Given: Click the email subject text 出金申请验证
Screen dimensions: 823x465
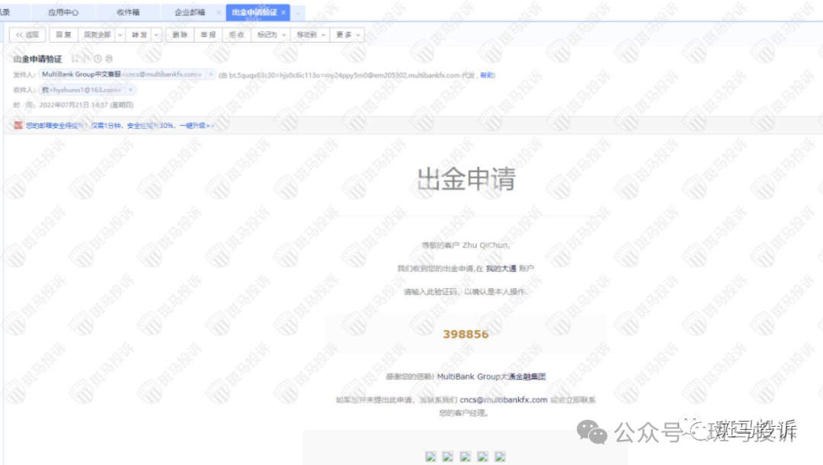Looking at the screenshot, I should (38, 59).
